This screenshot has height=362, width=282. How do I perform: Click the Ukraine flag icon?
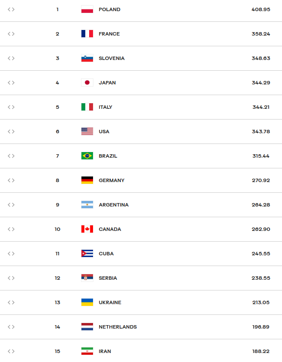[87, 302]
